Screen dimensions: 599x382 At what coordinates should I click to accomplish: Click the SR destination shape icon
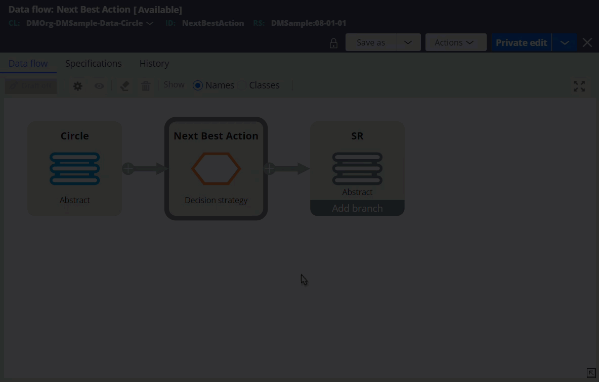pyautogui.click(x=357, y=169)
